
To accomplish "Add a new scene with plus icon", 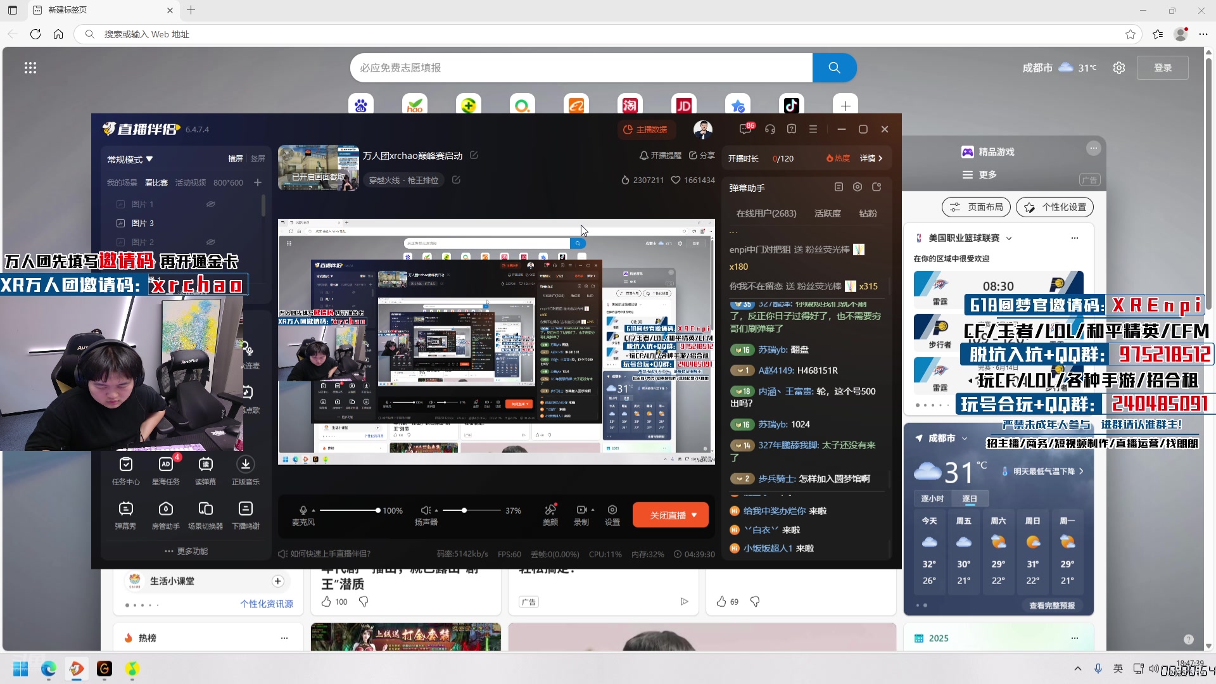I will point(258,182).
